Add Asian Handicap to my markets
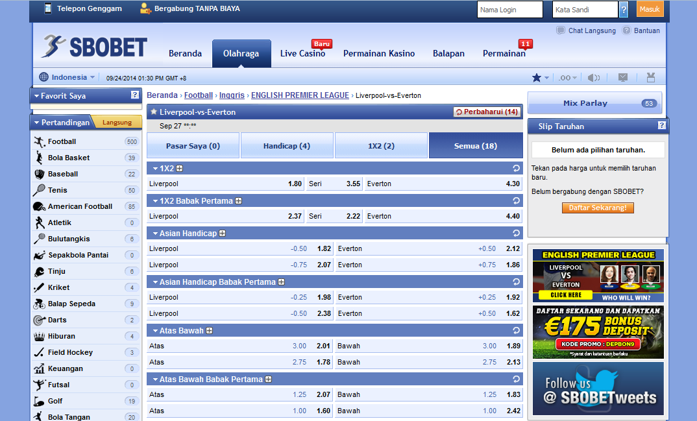This screenshot has width=697, height=421. (222, 234)
